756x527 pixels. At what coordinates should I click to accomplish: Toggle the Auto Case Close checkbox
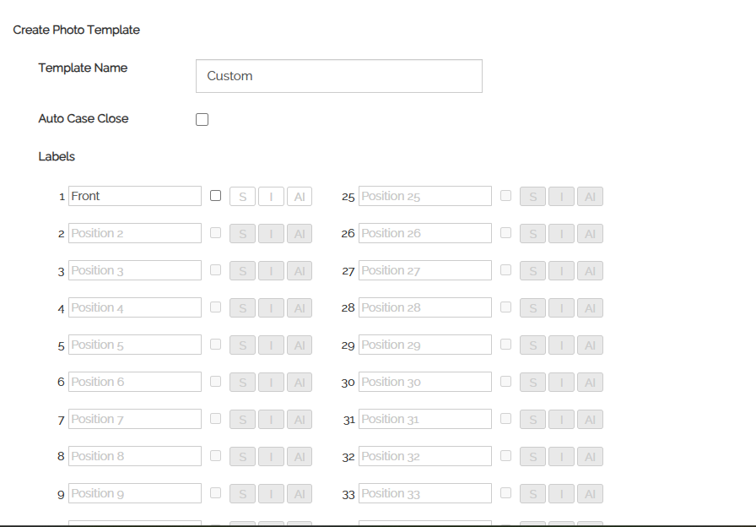202,120
